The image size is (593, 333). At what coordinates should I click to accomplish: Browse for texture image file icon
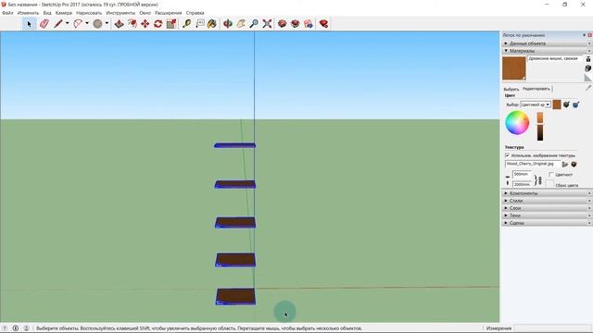point(565,165)
